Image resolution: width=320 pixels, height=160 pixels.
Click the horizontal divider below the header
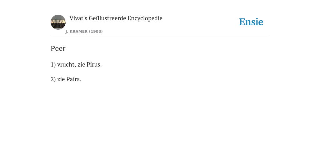point(160,36)
